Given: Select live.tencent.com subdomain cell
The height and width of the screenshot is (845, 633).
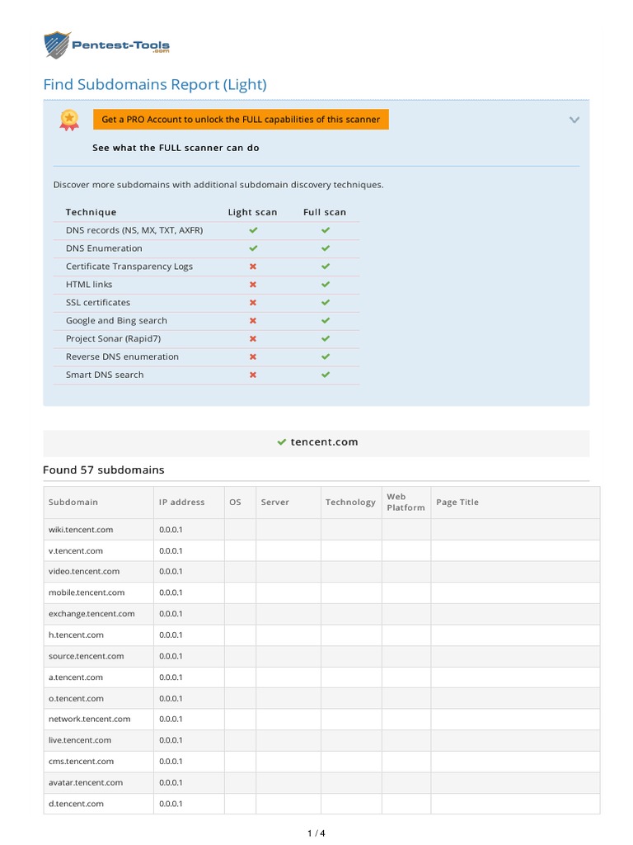Looking at the screenshot, I should (x=99, y=740).
